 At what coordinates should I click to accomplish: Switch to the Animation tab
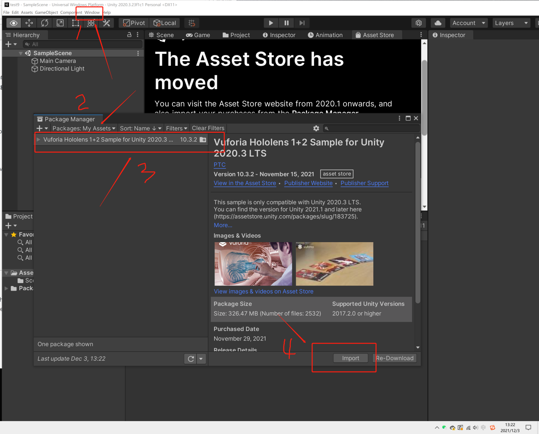tap(325, 35)
